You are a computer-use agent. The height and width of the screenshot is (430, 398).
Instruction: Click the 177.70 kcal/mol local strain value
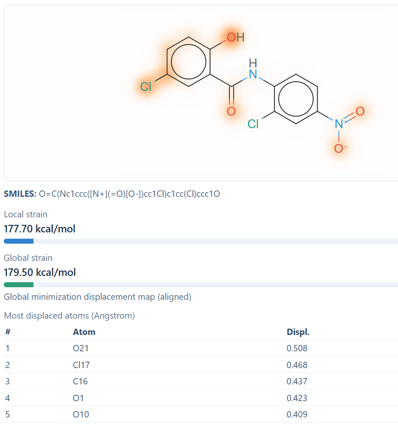(40, 229)
